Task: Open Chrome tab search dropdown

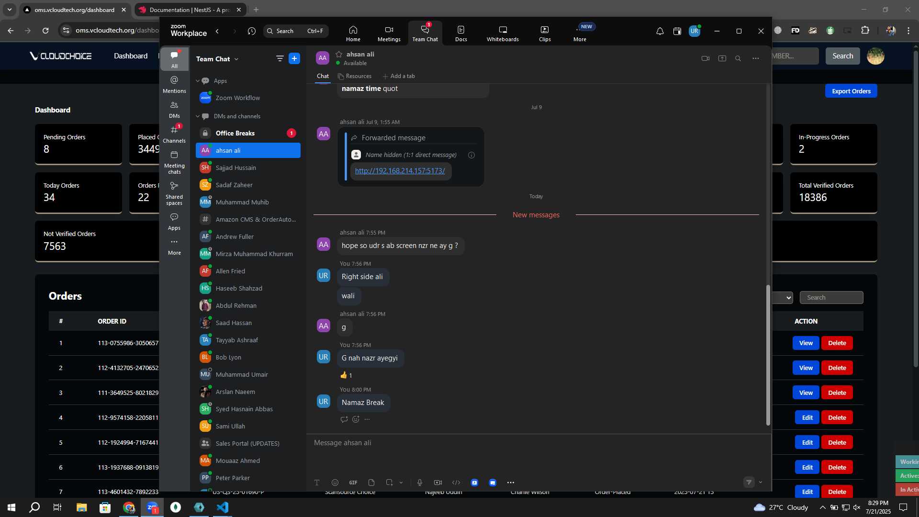Action: tap(10, 10)
